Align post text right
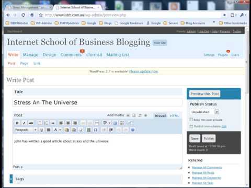The height and width of the screenshot is (188, 251). tap(75, 123)
